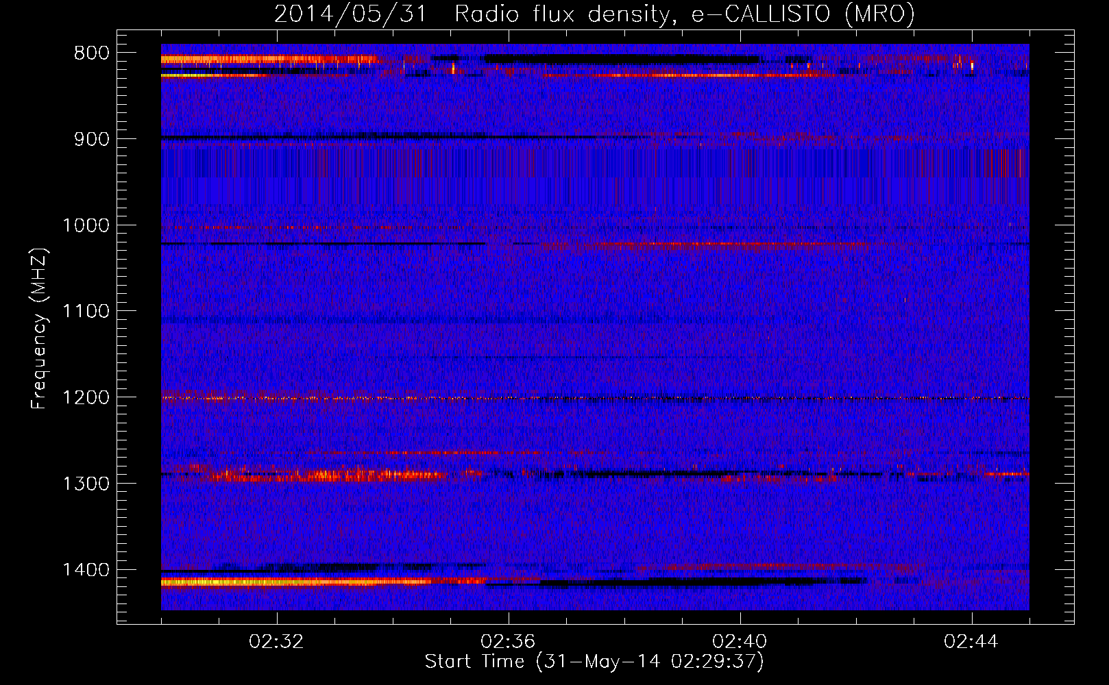Select the 1000 frequency axis label
The image size is (1109, 685).
(86, 225)
